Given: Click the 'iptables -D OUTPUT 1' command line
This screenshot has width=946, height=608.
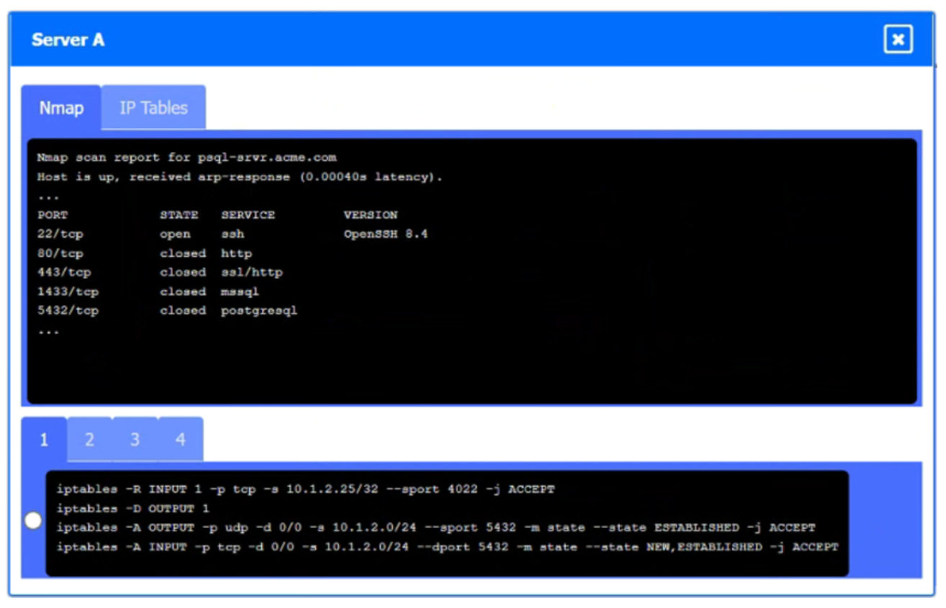Looking at the screenshot, I should [132, 509].
